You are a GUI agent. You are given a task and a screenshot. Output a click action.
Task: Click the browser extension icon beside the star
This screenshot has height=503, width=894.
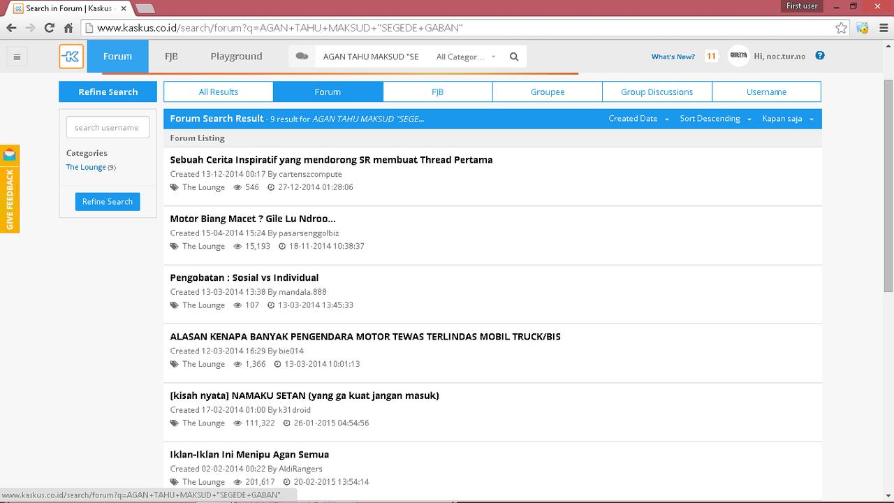[863, 28]
